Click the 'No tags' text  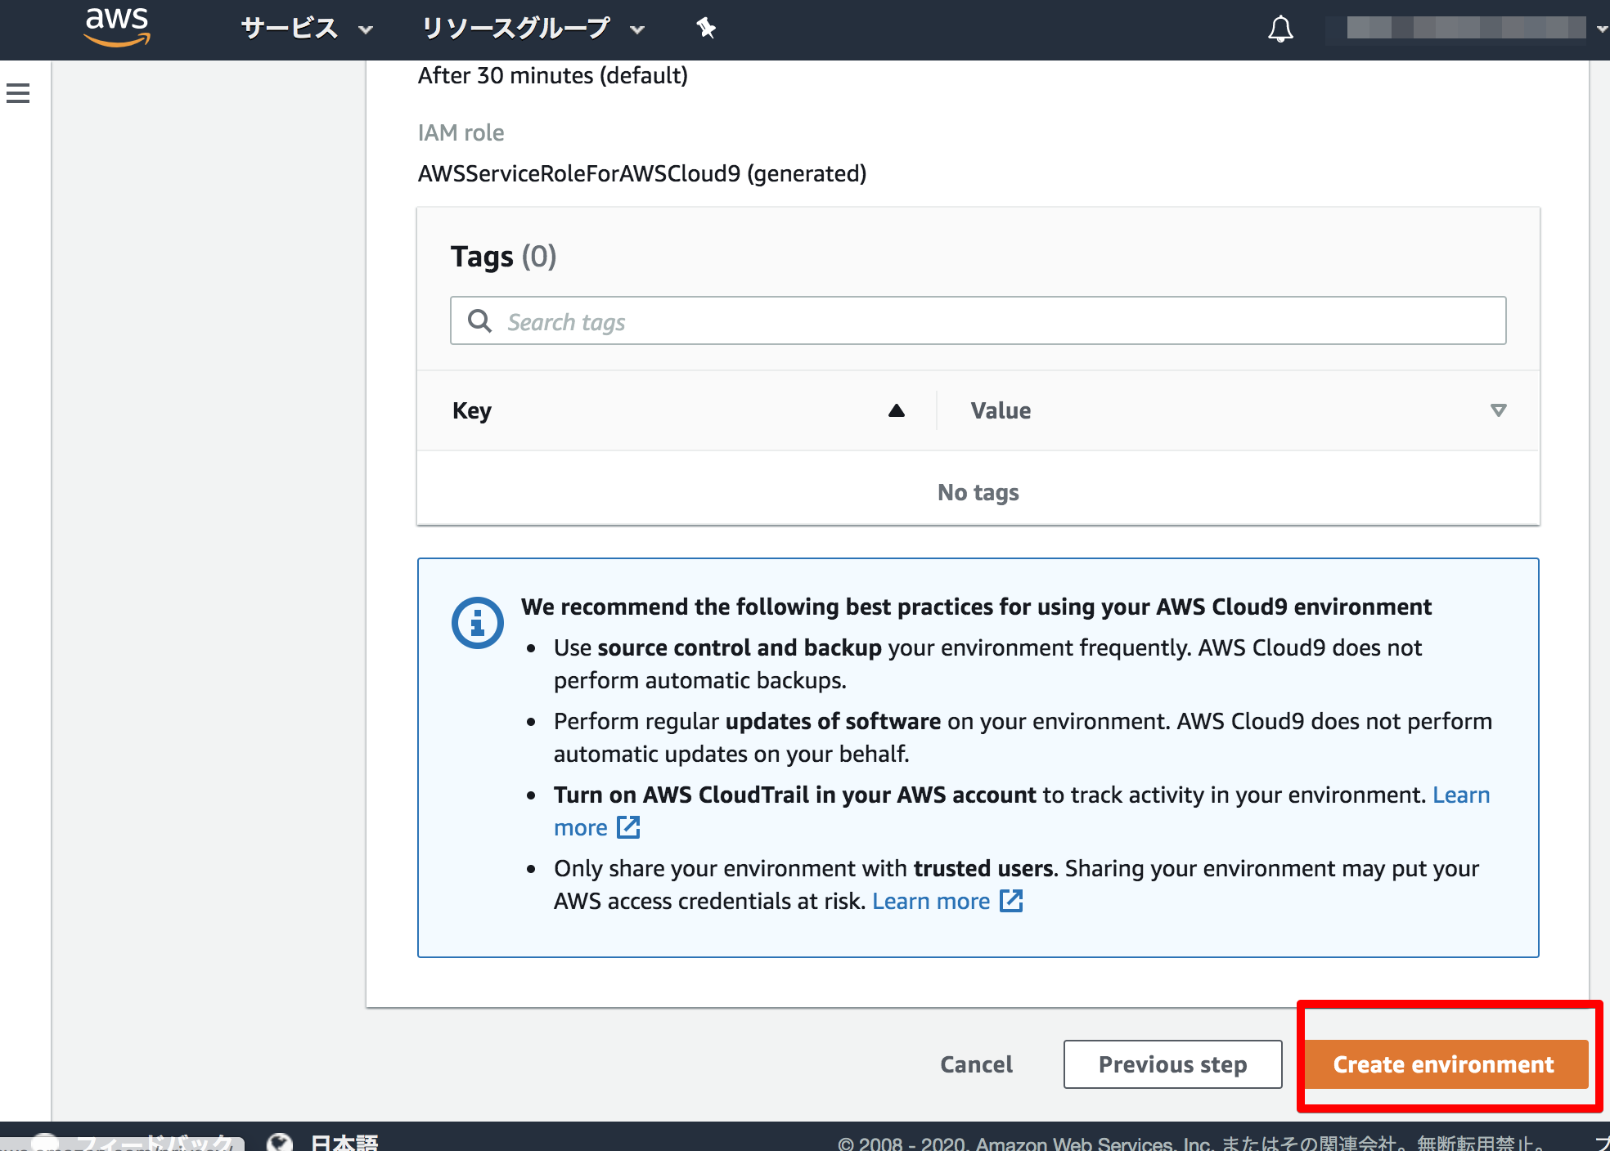(x=978, y=492)
